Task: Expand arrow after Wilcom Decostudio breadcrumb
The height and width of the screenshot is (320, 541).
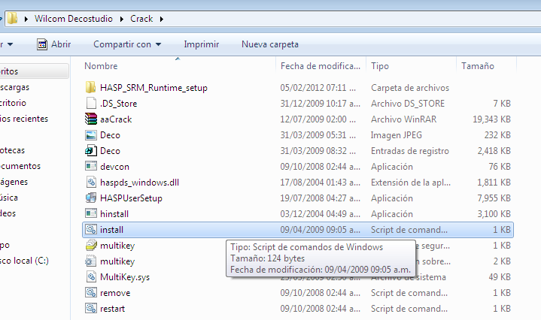Action: click(121, 19)
